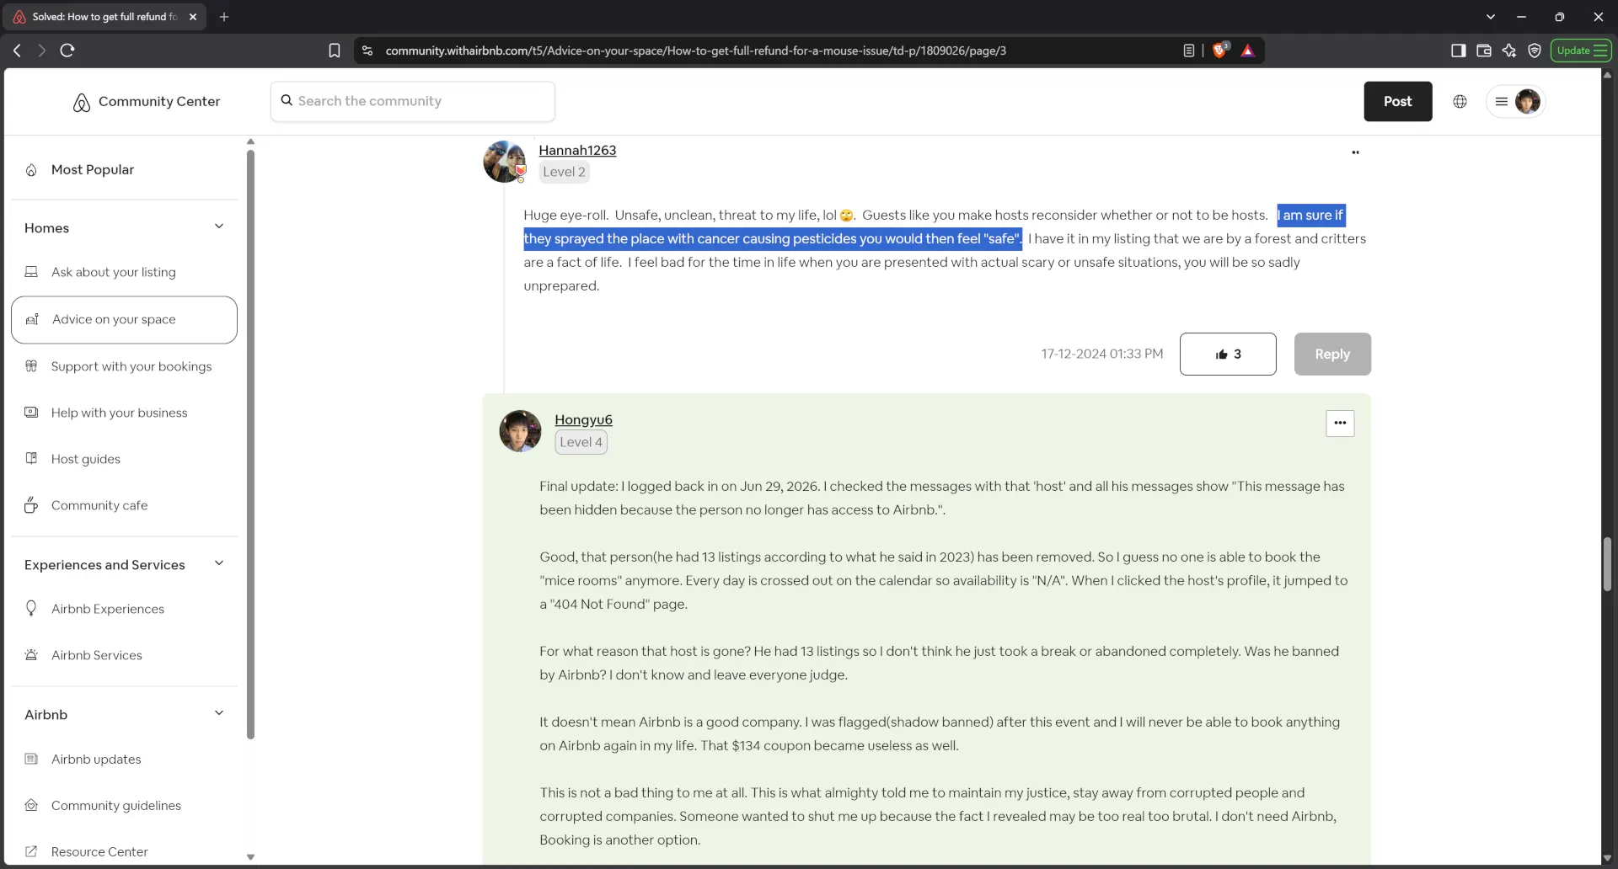Open a new browser tab
The height and width of the screenshot is (869, 1618).
tap(223, 17)
